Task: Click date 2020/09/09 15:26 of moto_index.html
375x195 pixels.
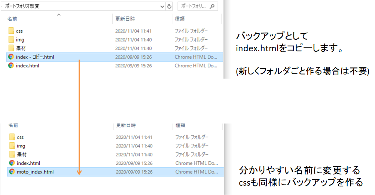Action: [x=134, y=172]
